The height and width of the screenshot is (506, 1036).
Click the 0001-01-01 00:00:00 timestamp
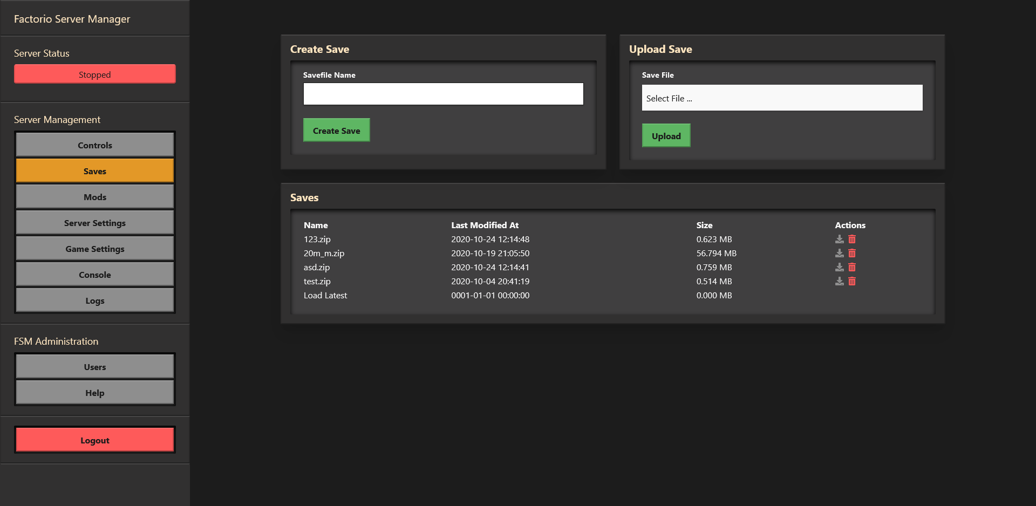click(x=490, y=295)
